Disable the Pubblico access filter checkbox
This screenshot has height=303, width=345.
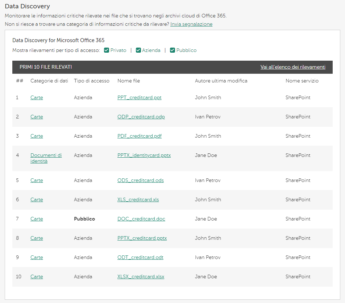click(172, 50)
